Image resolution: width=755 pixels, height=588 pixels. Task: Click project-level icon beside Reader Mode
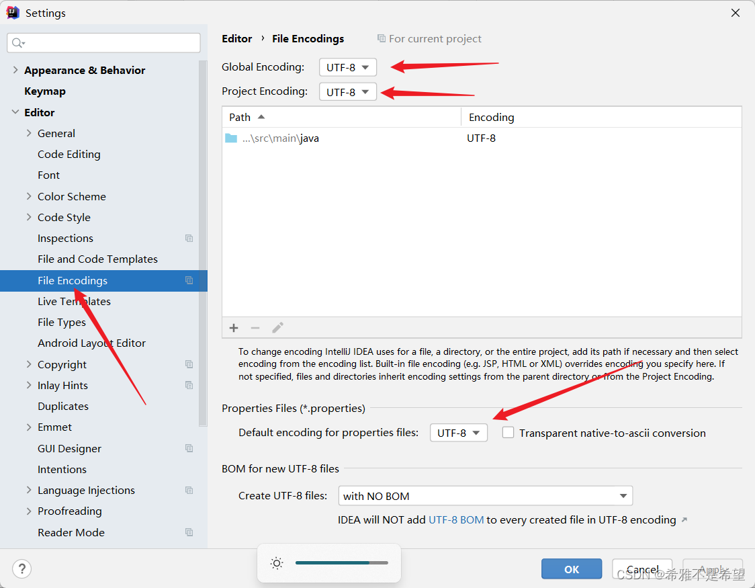[x=189, y=532]
